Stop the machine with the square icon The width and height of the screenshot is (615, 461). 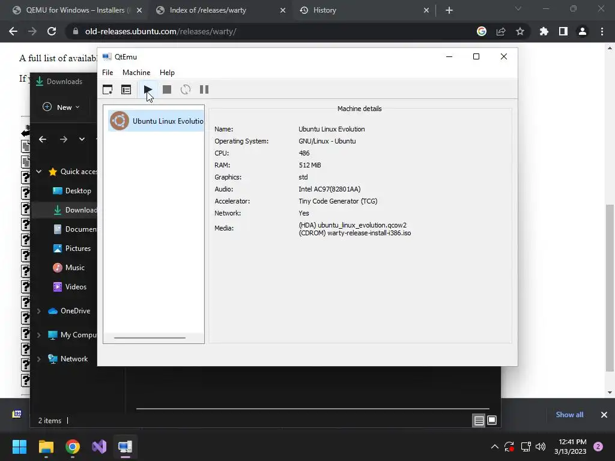(167, 90)
